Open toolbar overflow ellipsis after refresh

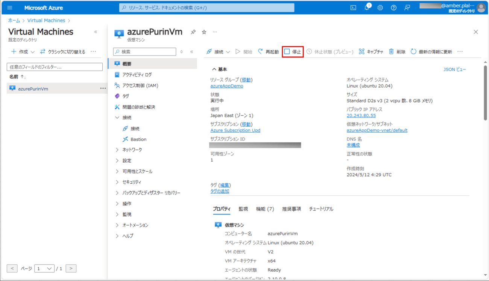coord(460,52)
